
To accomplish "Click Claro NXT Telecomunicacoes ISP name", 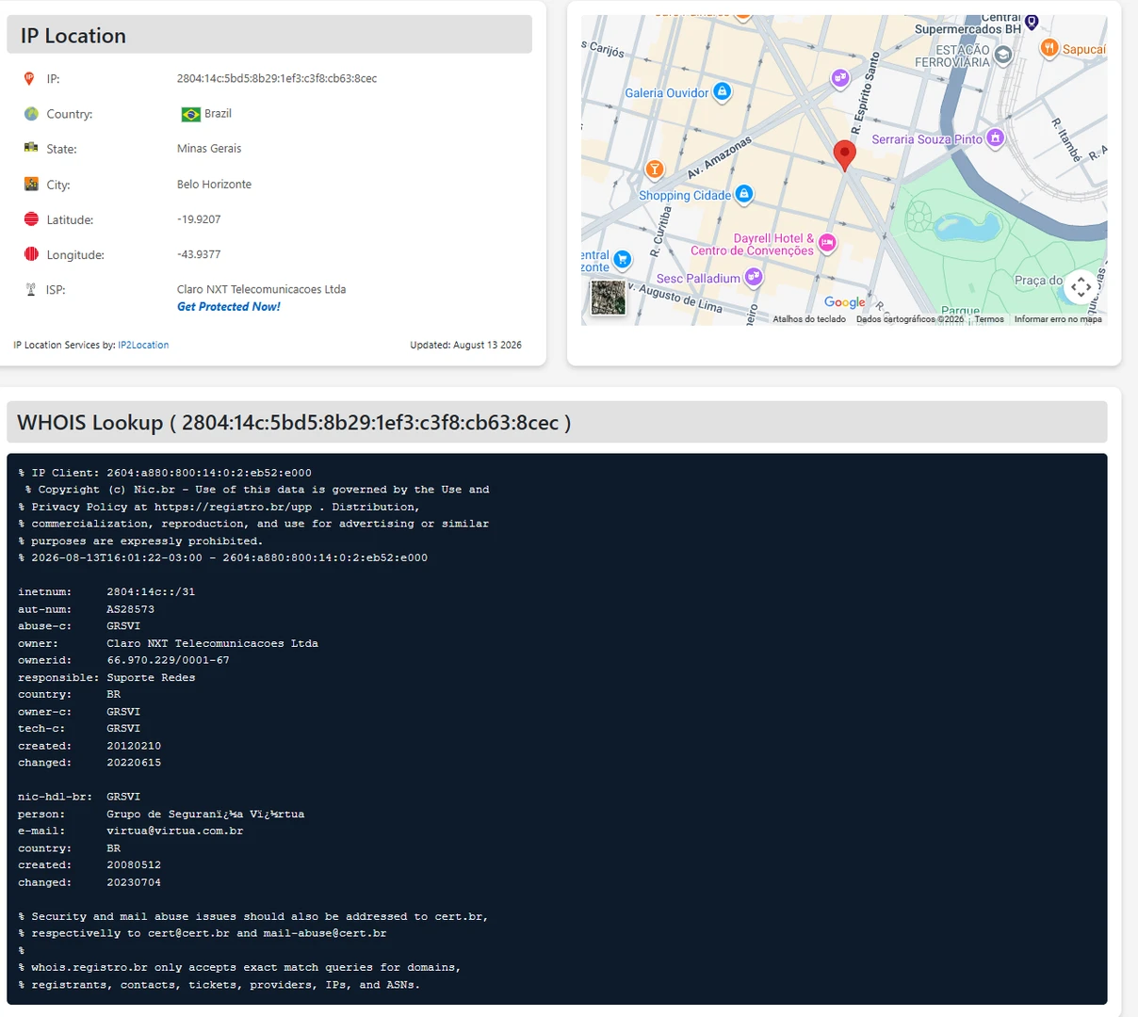I will click(261, 289).
